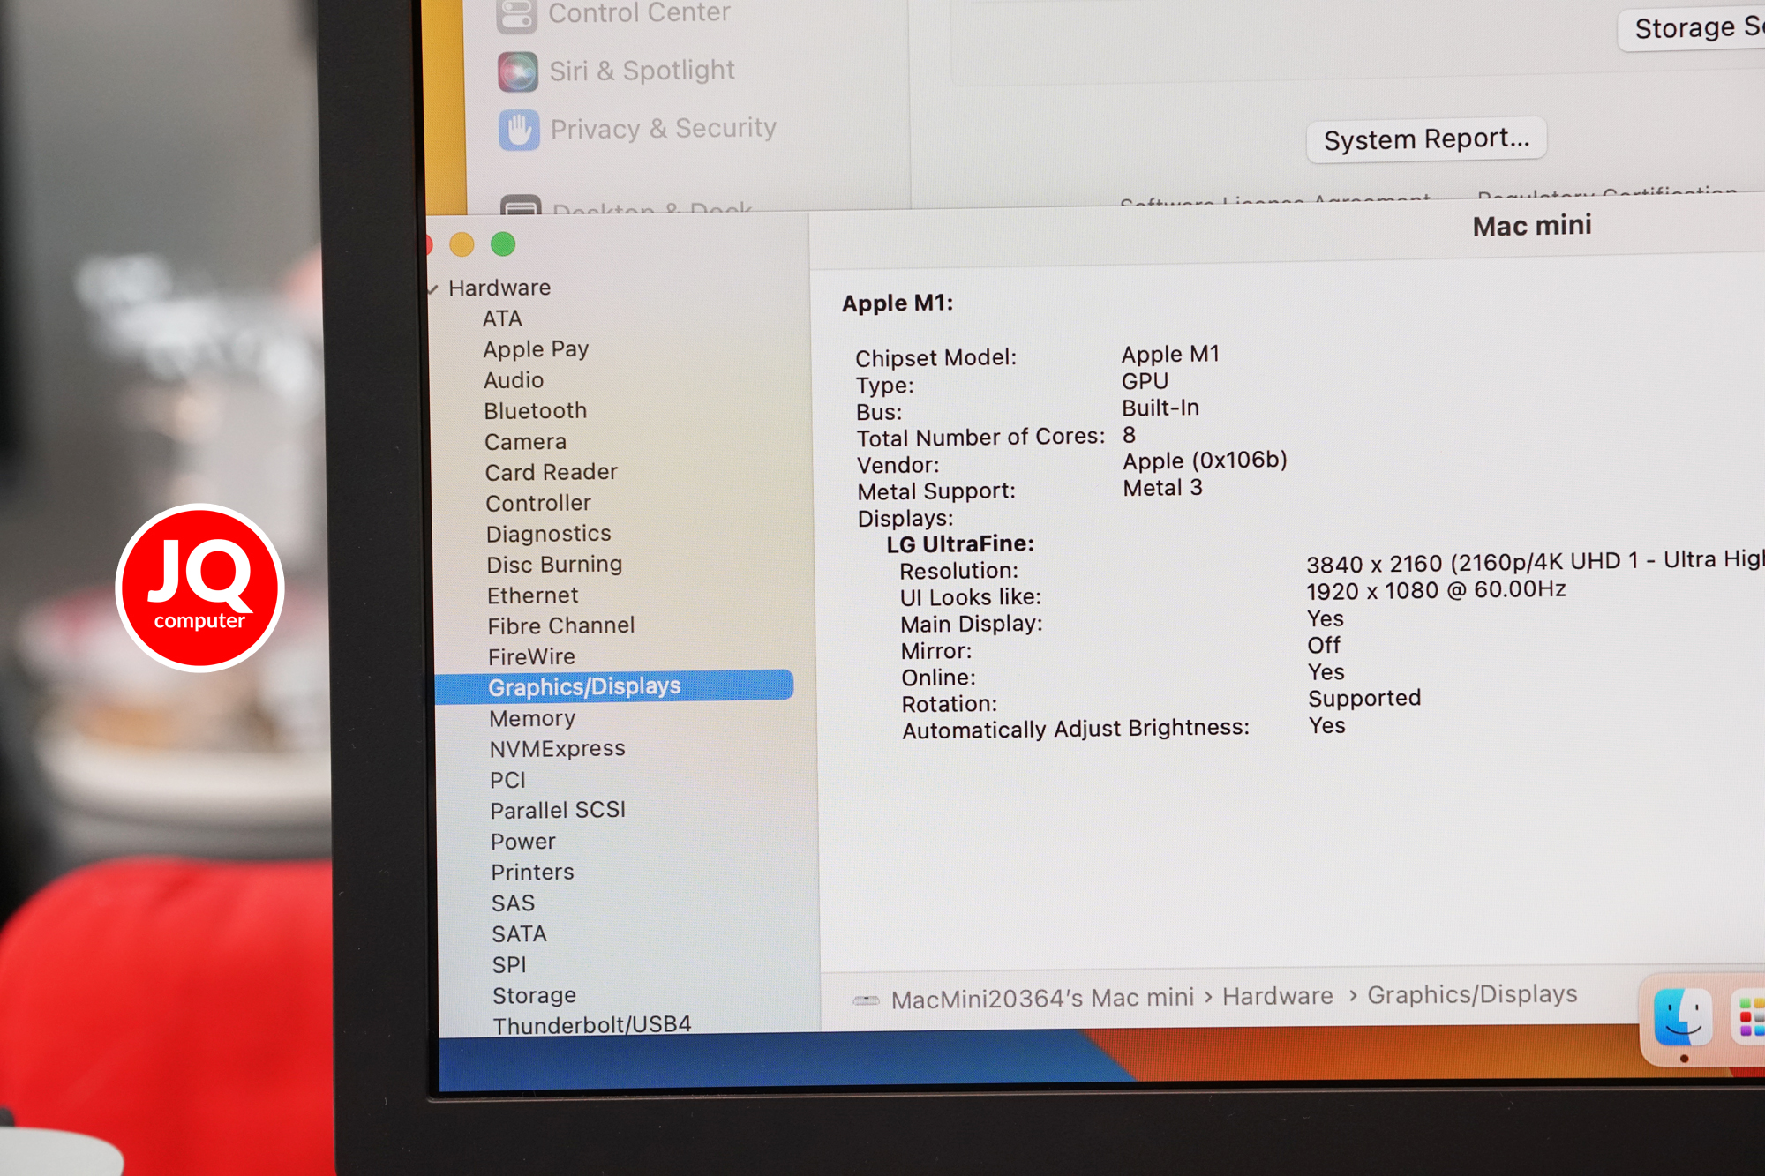Screen dimensions: 1765x1176
Task: Open Siri & Spotlight settings icon
Action: (x=517, y=71)
